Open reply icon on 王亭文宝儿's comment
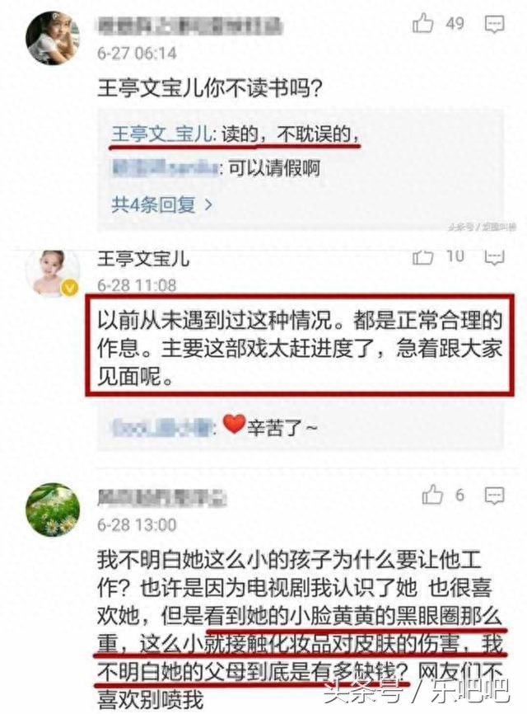The image size is (527, 714). (x=494, y=257)
